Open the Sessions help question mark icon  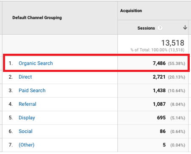coord(160,28)
